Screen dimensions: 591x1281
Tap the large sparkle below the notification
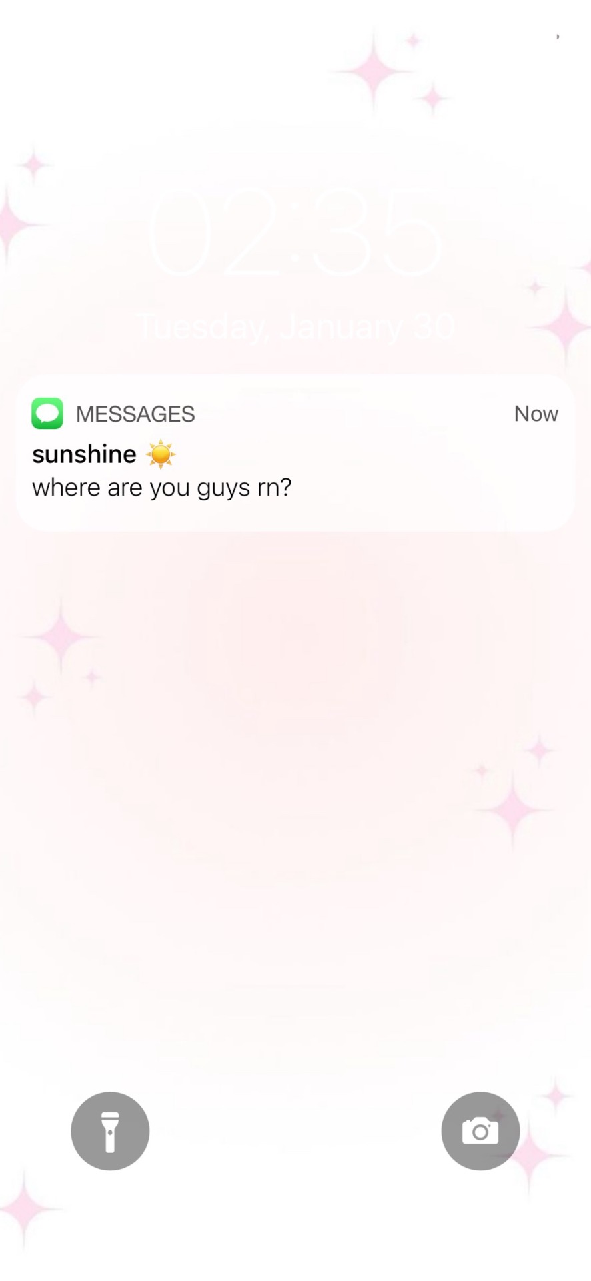coord(61,636)
